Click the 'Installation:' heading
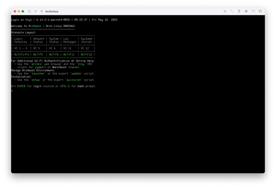The width and height of the screenshot is (276, 188). [22, 77]
